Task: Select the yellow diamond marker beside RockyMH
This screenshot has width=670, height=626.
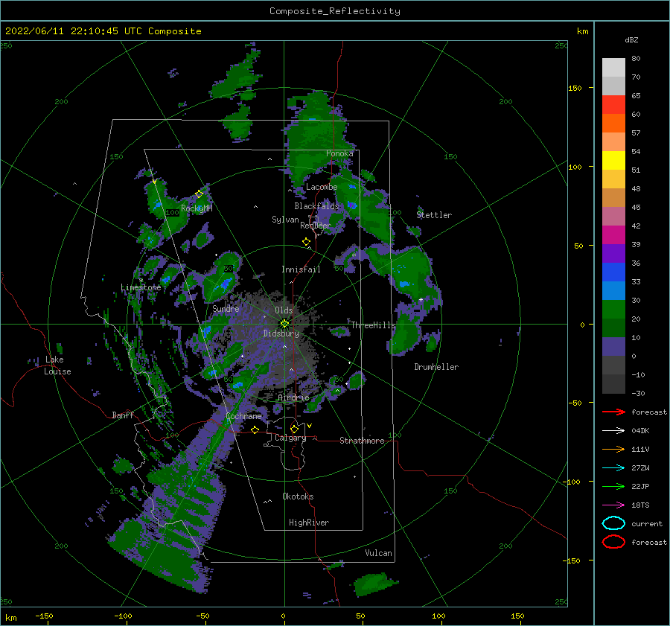Action: click(x=199, y=194)
